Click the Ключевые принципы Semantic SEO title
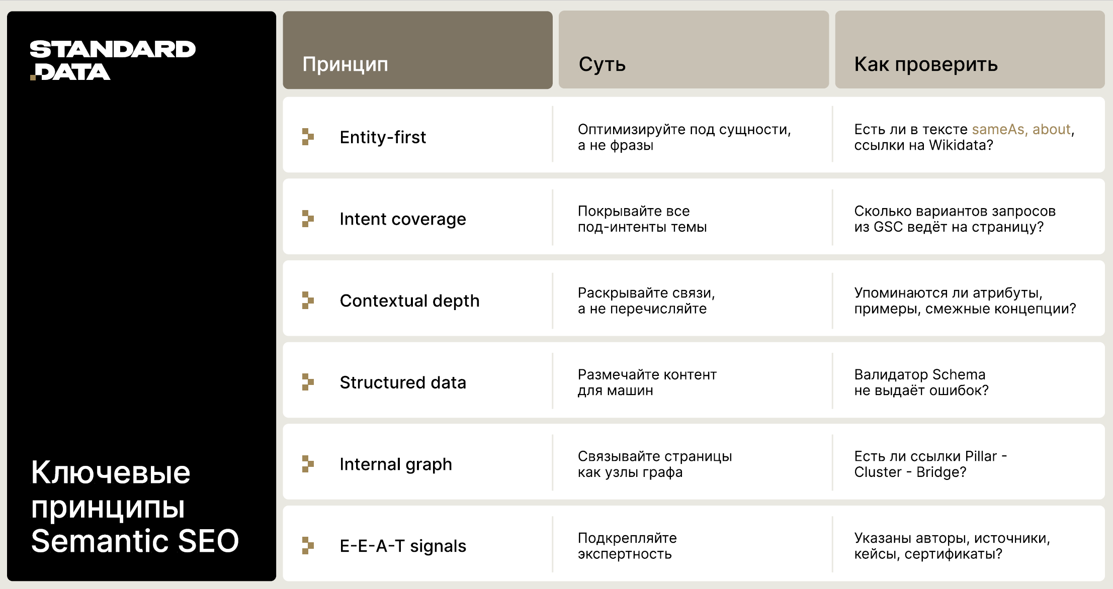1113x589 pixels. (135, 507)
